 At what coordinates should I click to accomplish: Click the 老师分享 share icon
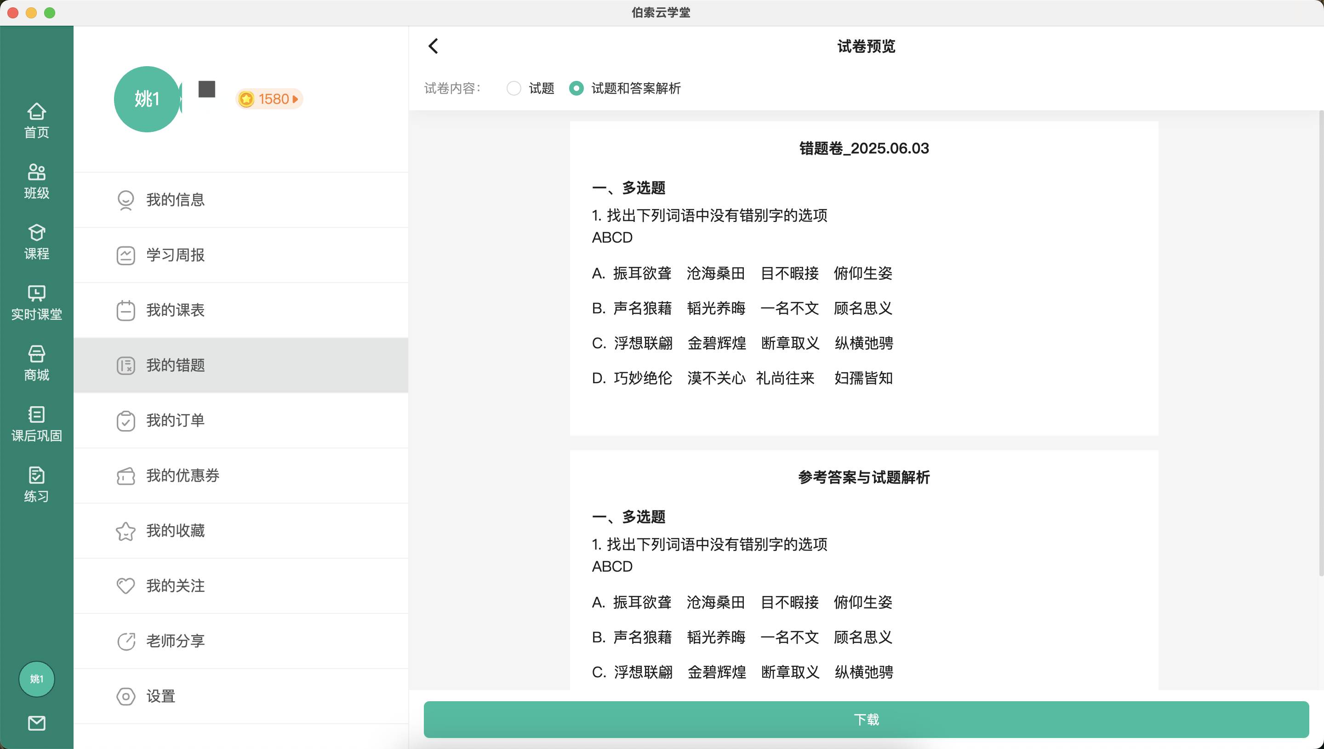pyautogui.click(x=126, y=641)
